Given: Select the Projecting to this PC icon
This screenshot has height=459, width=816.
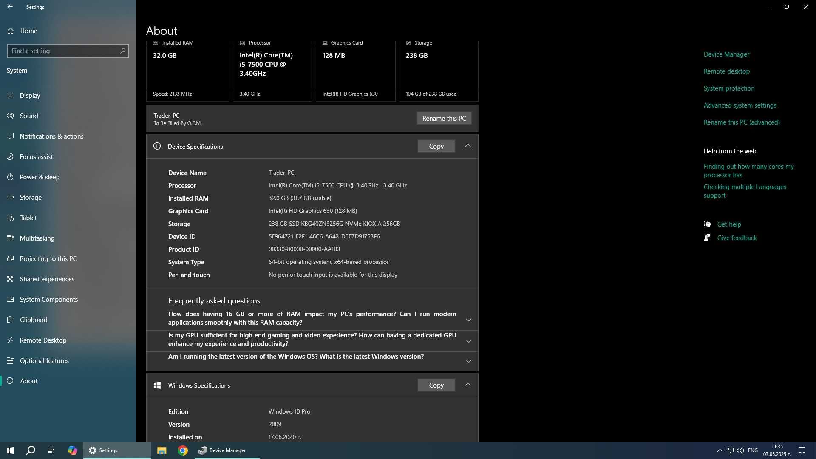Looking at the screenshot, I should [x=10, y=258].
